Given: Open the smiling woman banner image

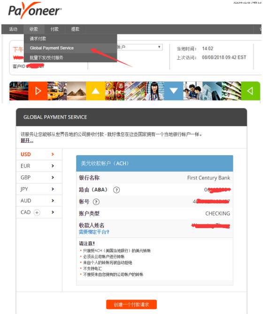Looking at the screenshot, I should point(154,91).
